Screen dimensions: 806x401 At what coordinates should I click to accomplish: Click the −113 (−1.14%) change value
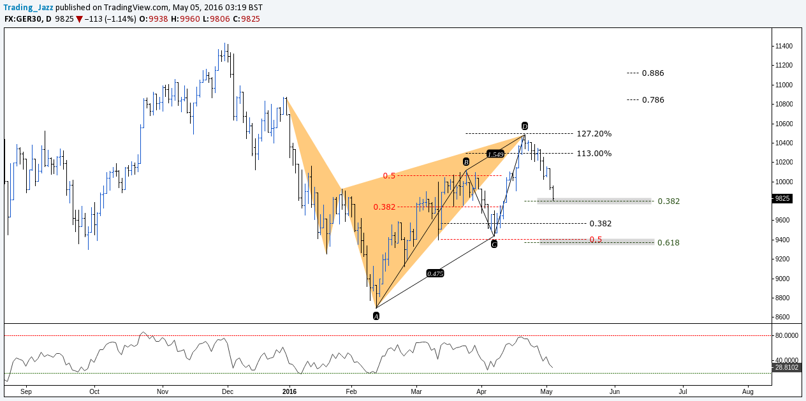(112, 19)
